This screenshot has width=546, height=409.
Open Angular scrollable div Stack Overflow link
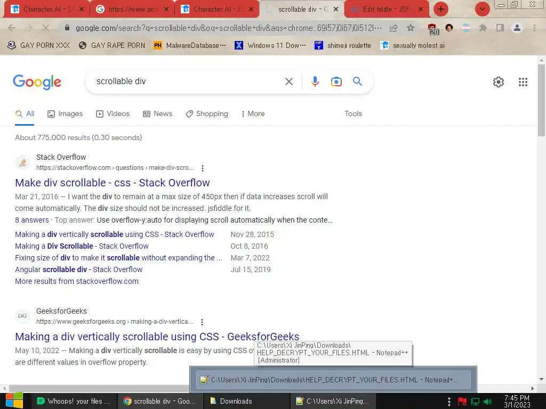coord(79,269)
